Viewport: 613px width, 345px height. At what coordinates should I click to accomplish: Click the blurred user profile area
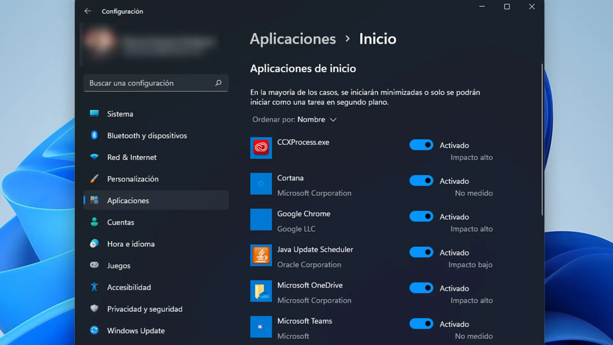point(150,43)
